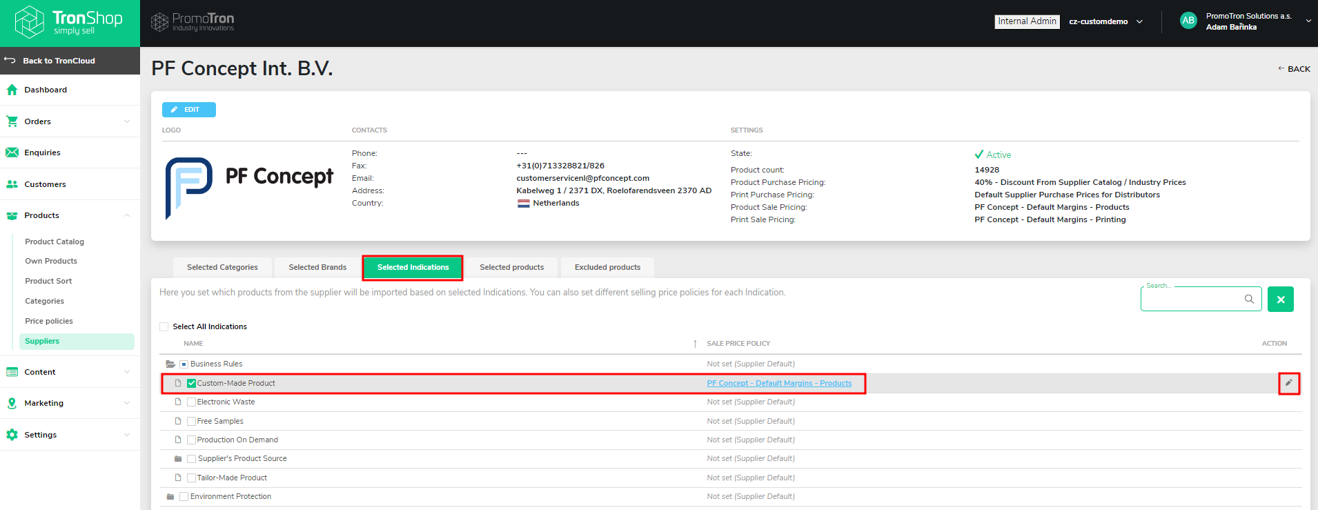
Task: Open Suppliers submenu item
Action: [x=76, y=341]
